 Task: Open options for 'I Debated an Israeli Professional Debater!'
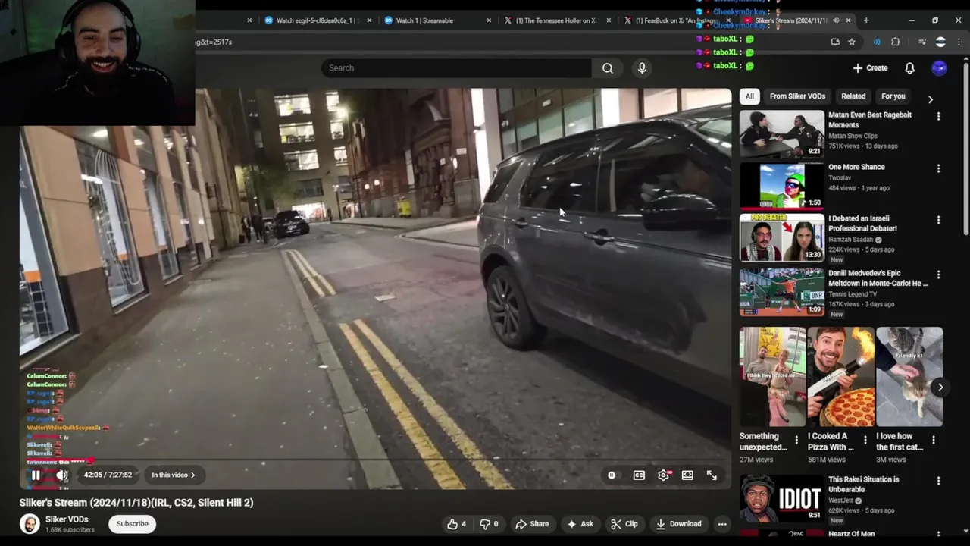click(938, 220)
